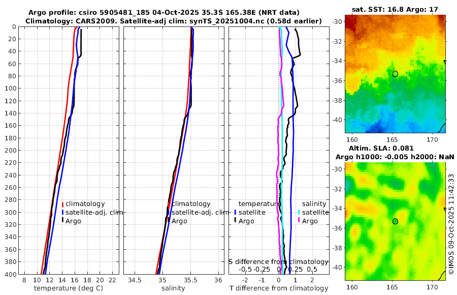Click the Climatology CARS2009 subtitle line
The image size is (457, 295).
174,21
